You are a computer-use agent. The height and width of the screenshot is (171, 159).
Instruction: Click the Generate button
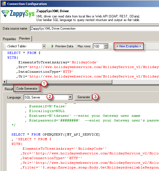click(83, 97)
